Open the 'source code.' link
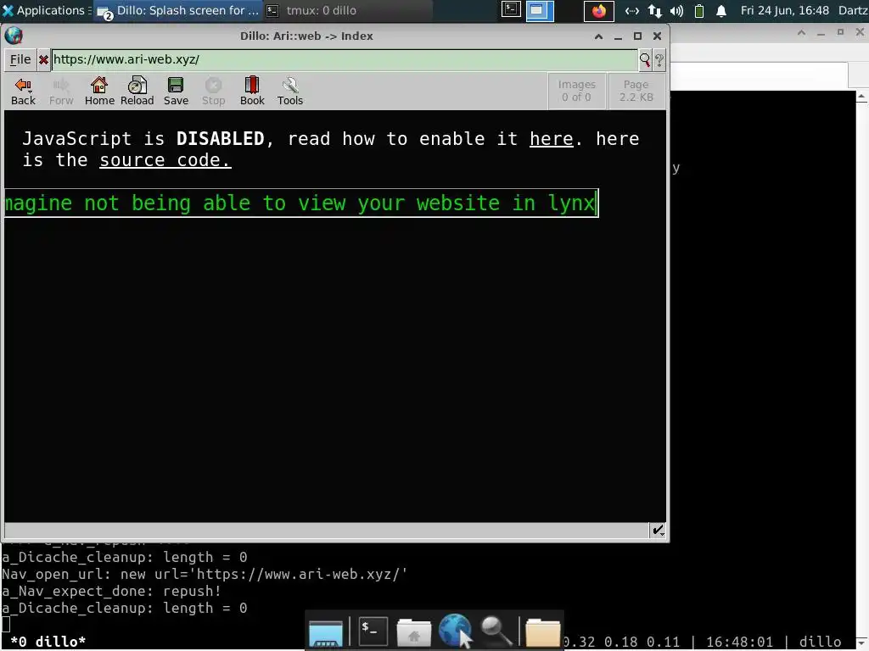The image size is (869, 651). 165,160
